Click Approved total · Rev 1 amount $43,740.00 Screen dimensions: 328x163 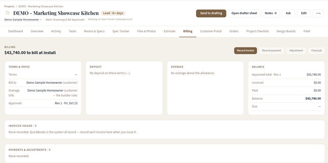314,75
